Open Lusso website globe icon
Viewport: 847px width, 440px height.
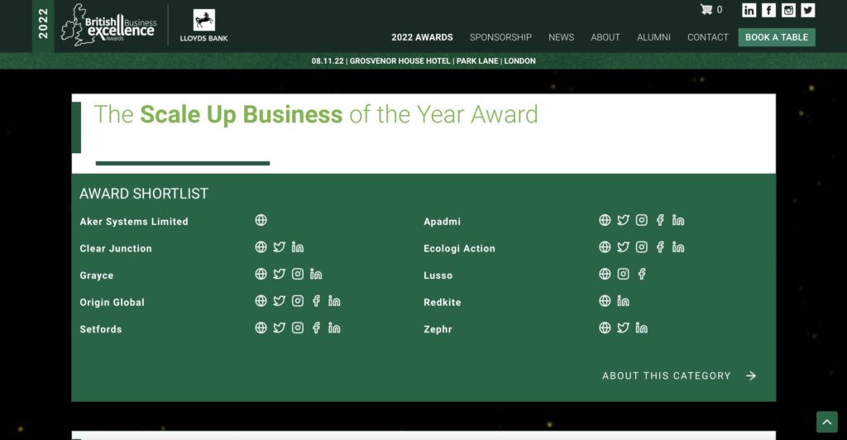(605, 275)
